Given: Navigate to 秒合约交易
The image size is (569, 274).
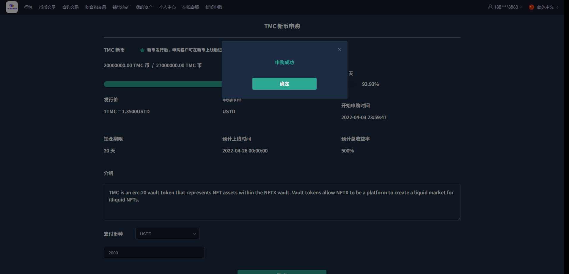Looking at the screenshot, I should [96, 7].
